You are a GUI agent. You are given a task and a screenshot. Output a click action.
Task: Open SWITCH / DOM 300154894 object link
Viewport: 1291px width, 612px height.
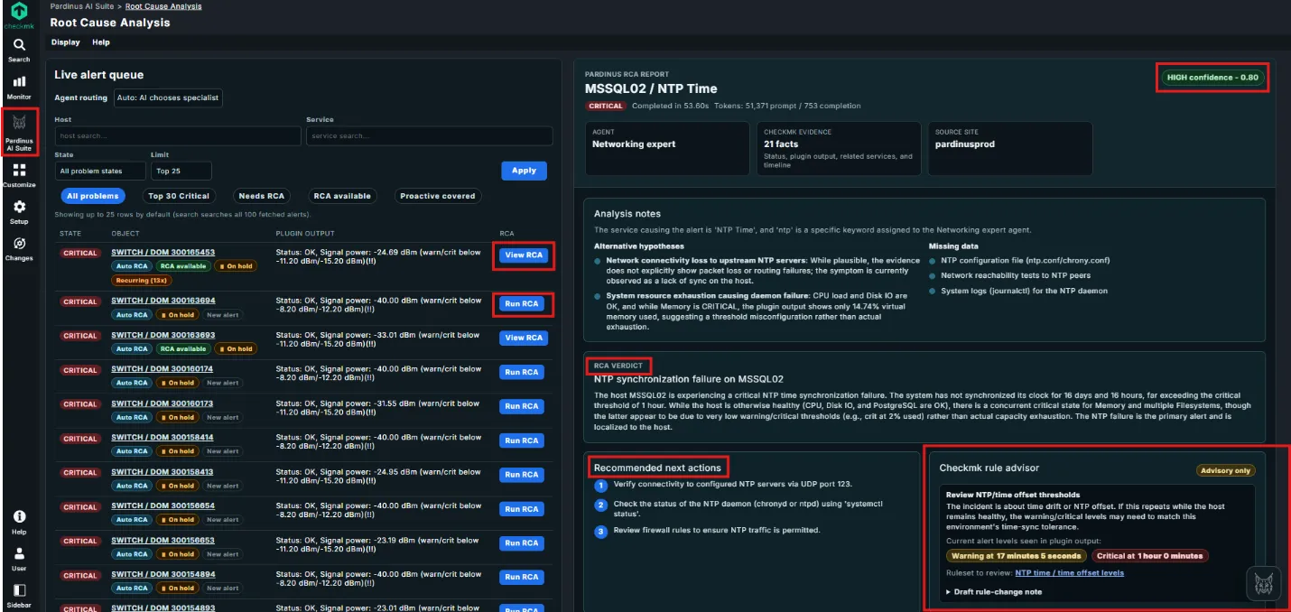[x=163, y=574]
